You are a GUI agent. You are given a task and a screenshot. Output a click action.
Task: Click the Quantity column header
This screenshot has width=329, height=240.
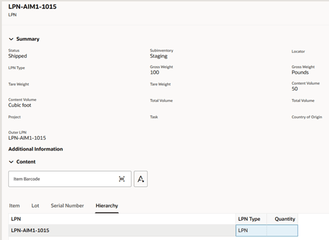pyautogui.click(x=282, y=219)
